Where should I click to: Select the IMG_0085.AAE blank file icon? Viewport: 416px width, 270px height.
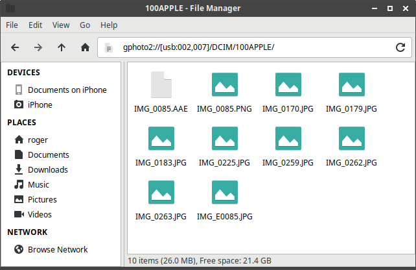pos(161,85)
